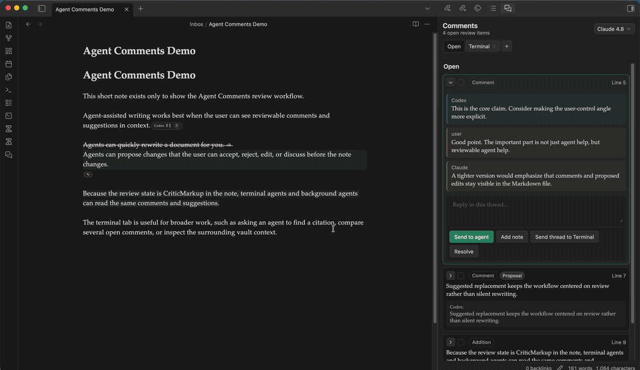This screenshot has width=640, height=370.
Task: Click the 1,064 characters status entry
Action: pyautogui.click(x=615, y=367)
